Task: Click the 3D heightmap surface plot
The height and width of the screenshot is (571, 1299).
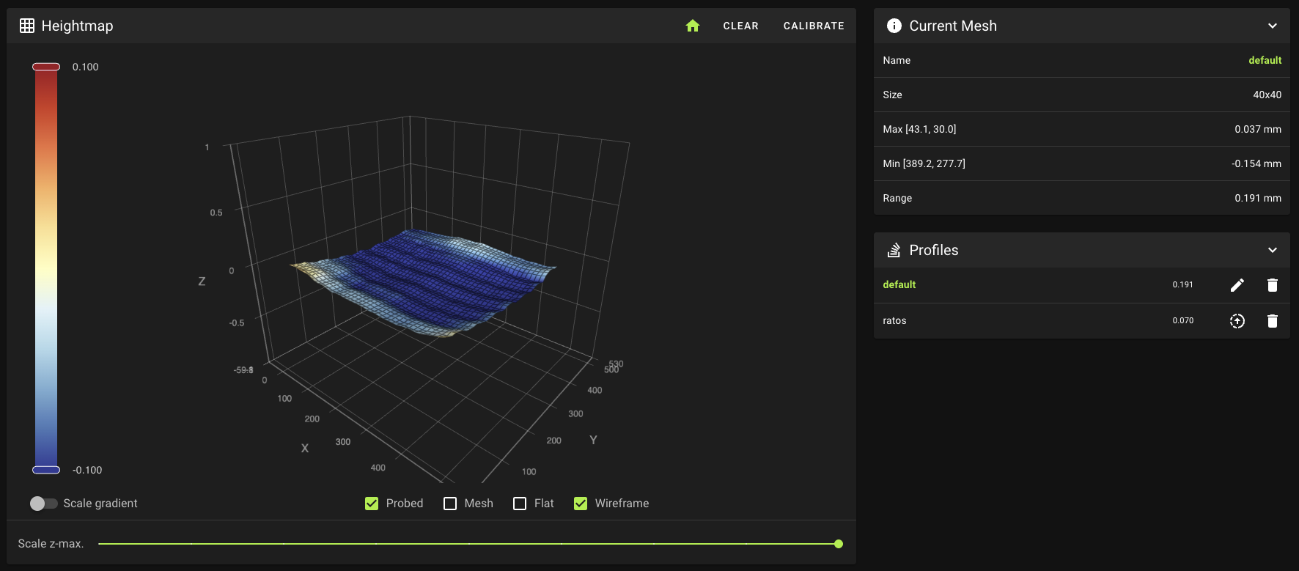Action: [x=425, y=282]
